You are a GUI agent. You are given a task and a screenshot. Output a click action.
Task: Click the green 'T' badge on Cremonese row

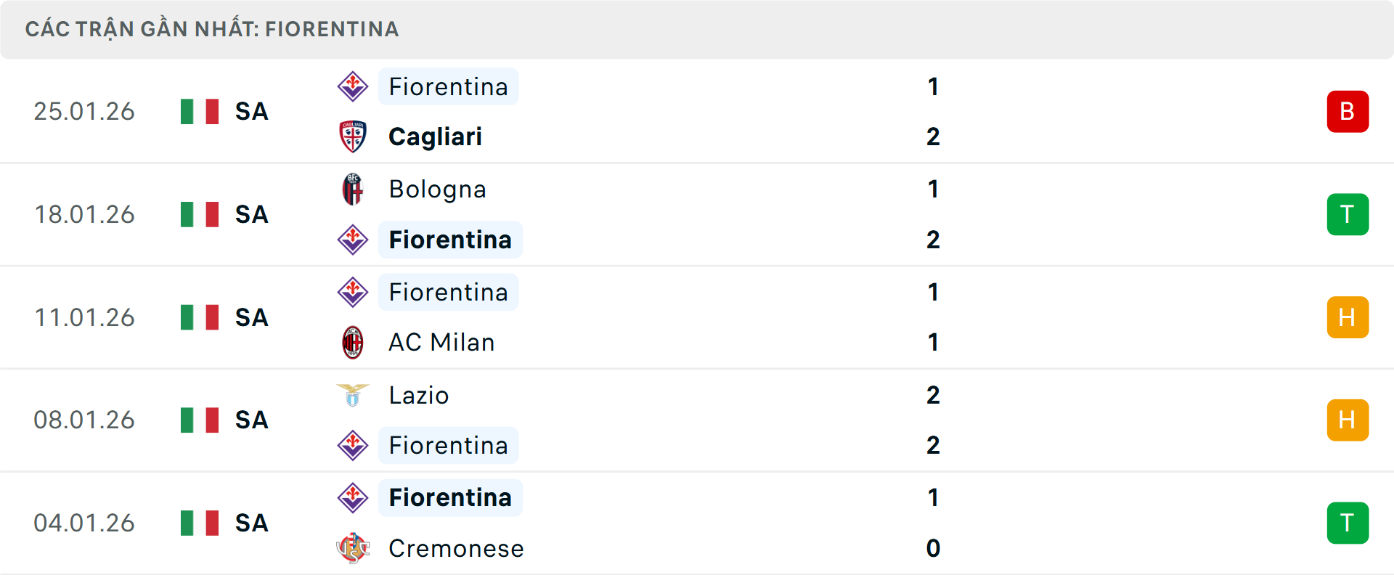click(1348, 523)
